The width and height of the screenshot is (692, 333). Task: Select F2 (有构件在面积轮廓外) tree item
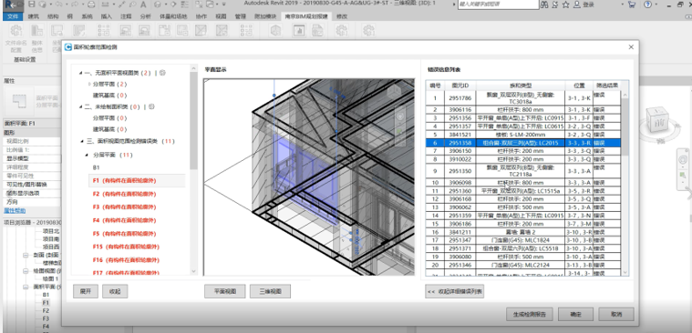[124, 194]
